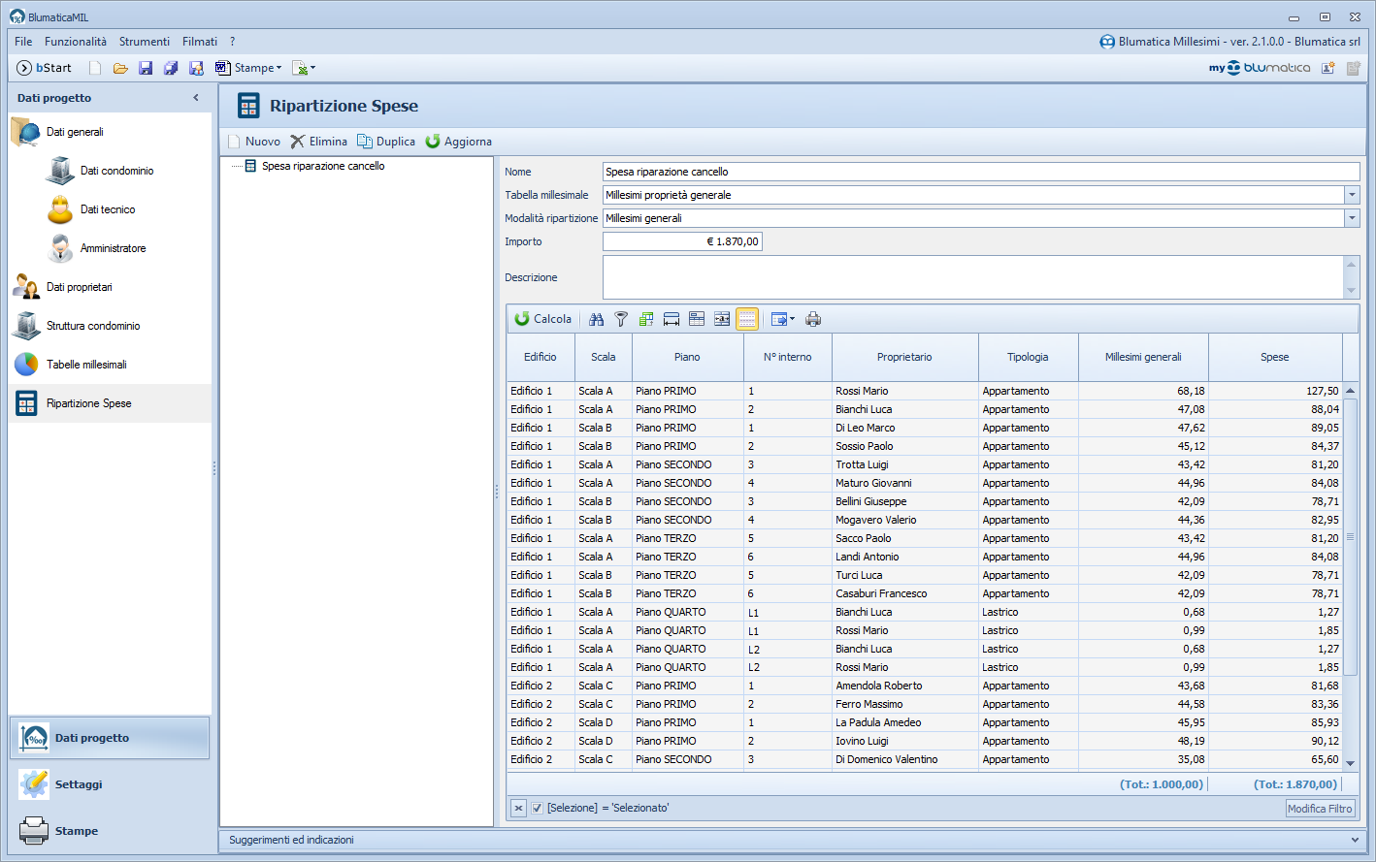Viewport: 1376px width, 862px height.
Task: Click the Calcola recalculate button
Action: tap(543, 319)
